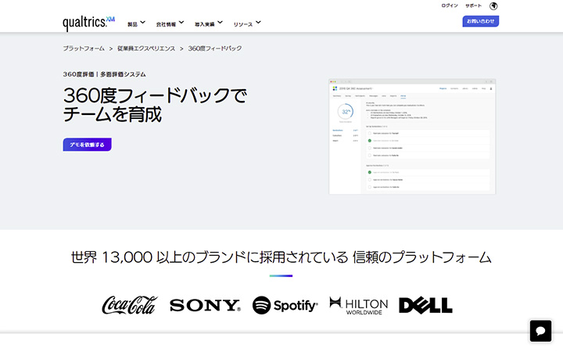Image resolution: width=563 pixels, height=352 pixels.
Task: Open the chat widget bubble
Action: [540, 330]
